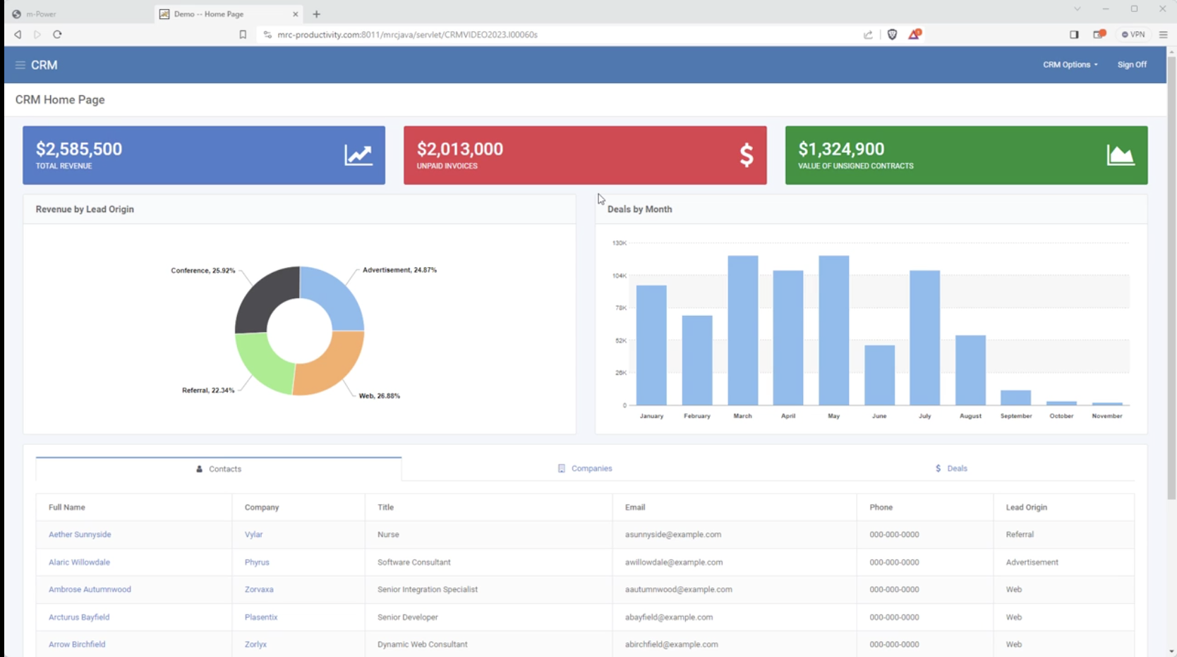Click the share icon in the address bar
This screenshot has width=1177, height=657.
868,35
